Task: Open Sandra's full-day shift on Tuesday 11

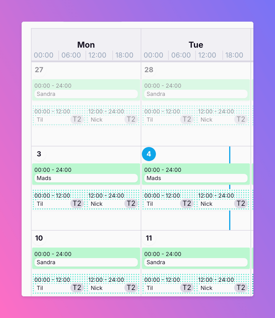Action: (x=196, y=258)
